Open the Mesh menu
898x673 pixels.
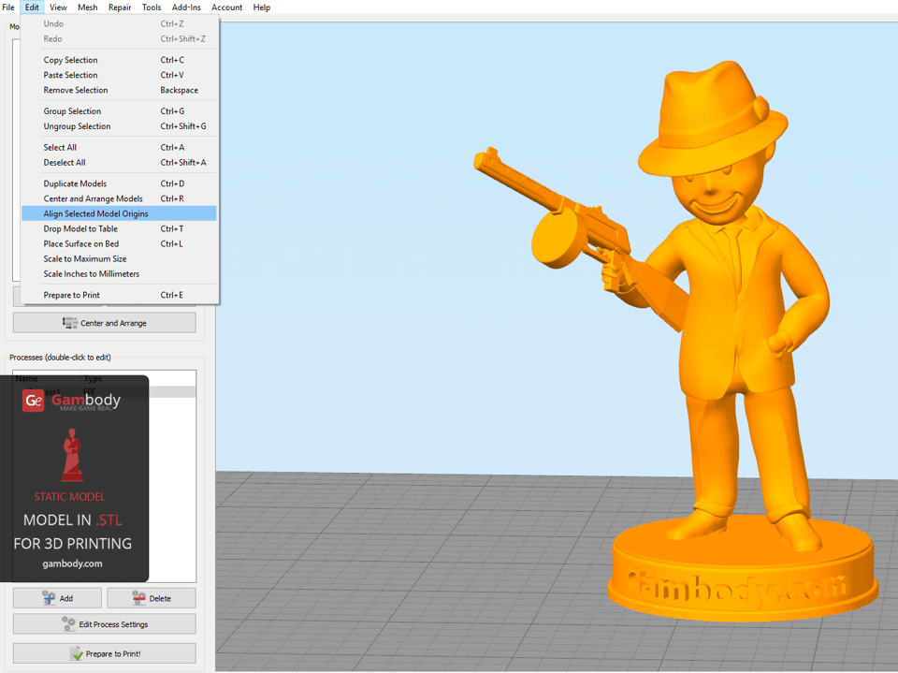(x=87, y=7)
